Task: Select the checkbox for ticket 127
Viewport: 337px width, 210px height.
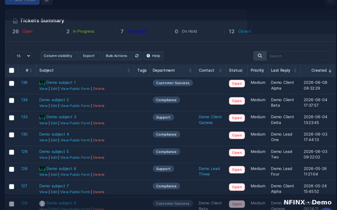Action: tap(12, 186)
